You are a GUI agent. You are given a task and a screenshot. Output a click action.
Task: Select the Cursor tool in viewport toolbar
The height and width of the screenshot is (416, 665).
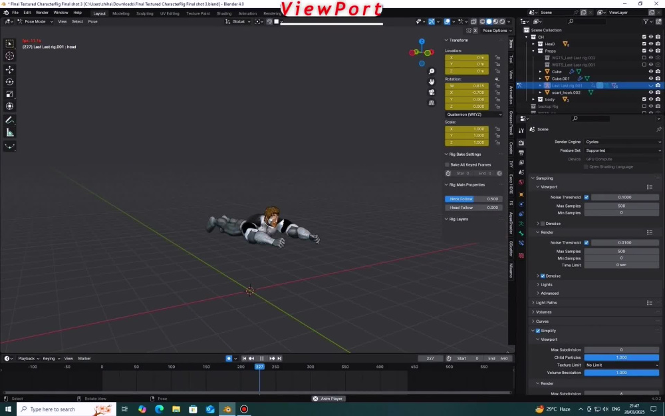tap(10, 56)
